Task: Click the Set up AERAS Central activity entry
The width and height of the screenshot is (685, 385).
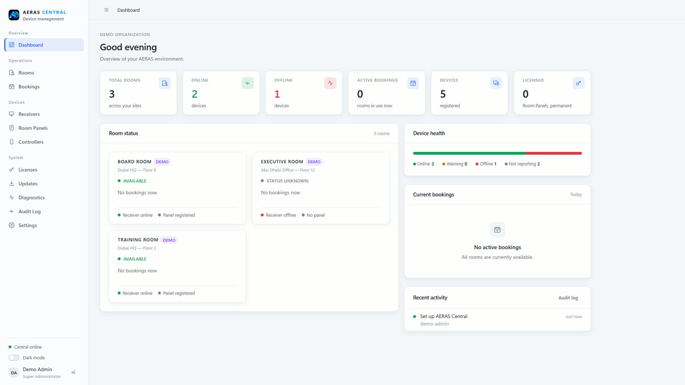Action: coord(497,320)
